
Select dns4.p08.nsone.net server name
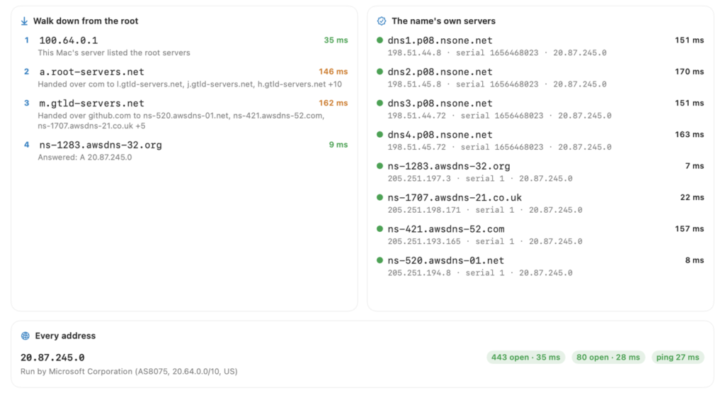coord(440,135)
